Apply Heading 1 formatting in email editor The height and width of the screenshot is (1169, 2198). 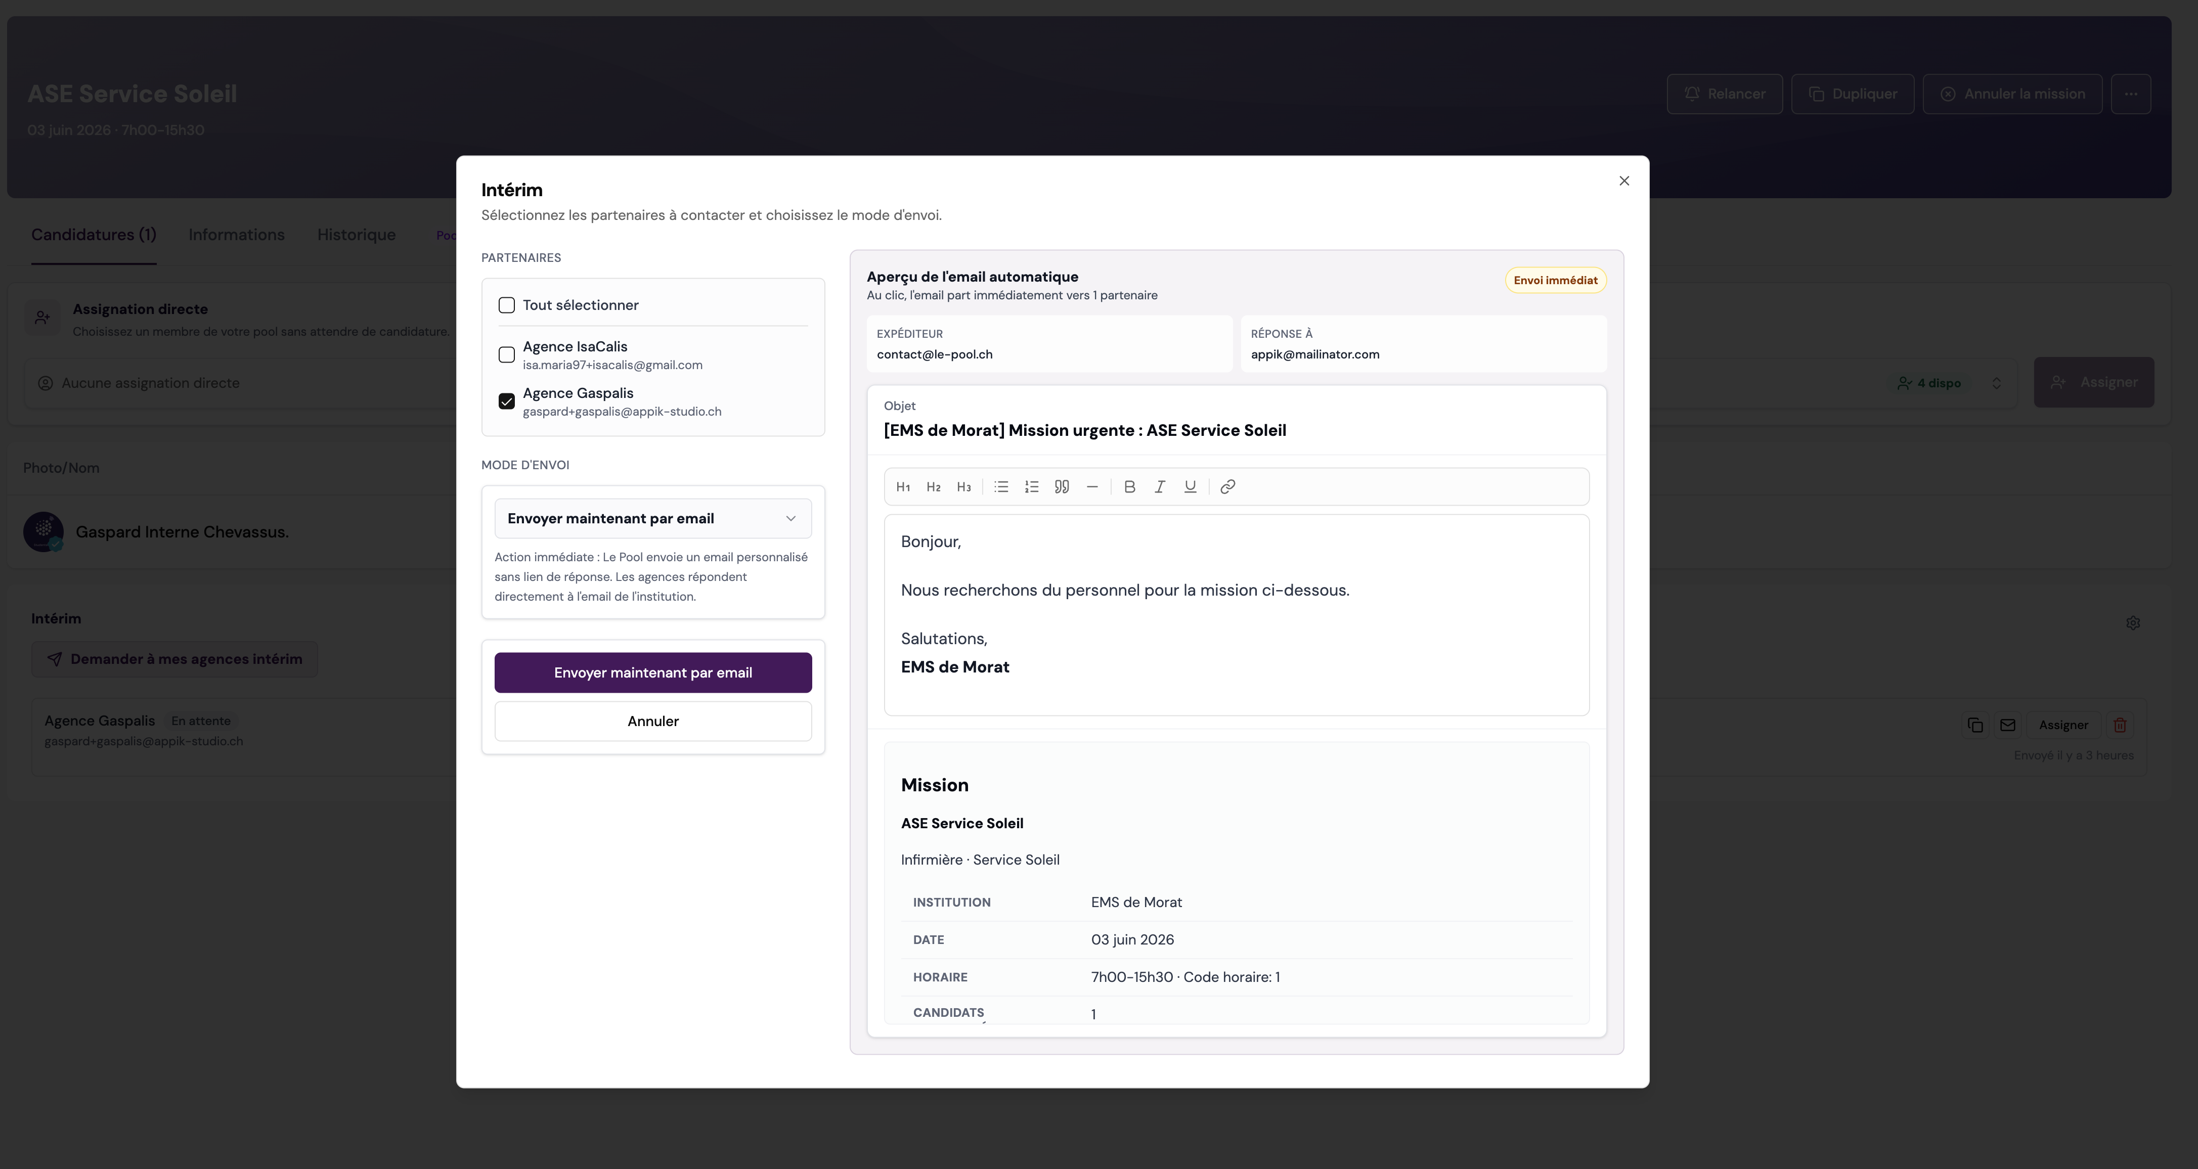tap(903, 487)
